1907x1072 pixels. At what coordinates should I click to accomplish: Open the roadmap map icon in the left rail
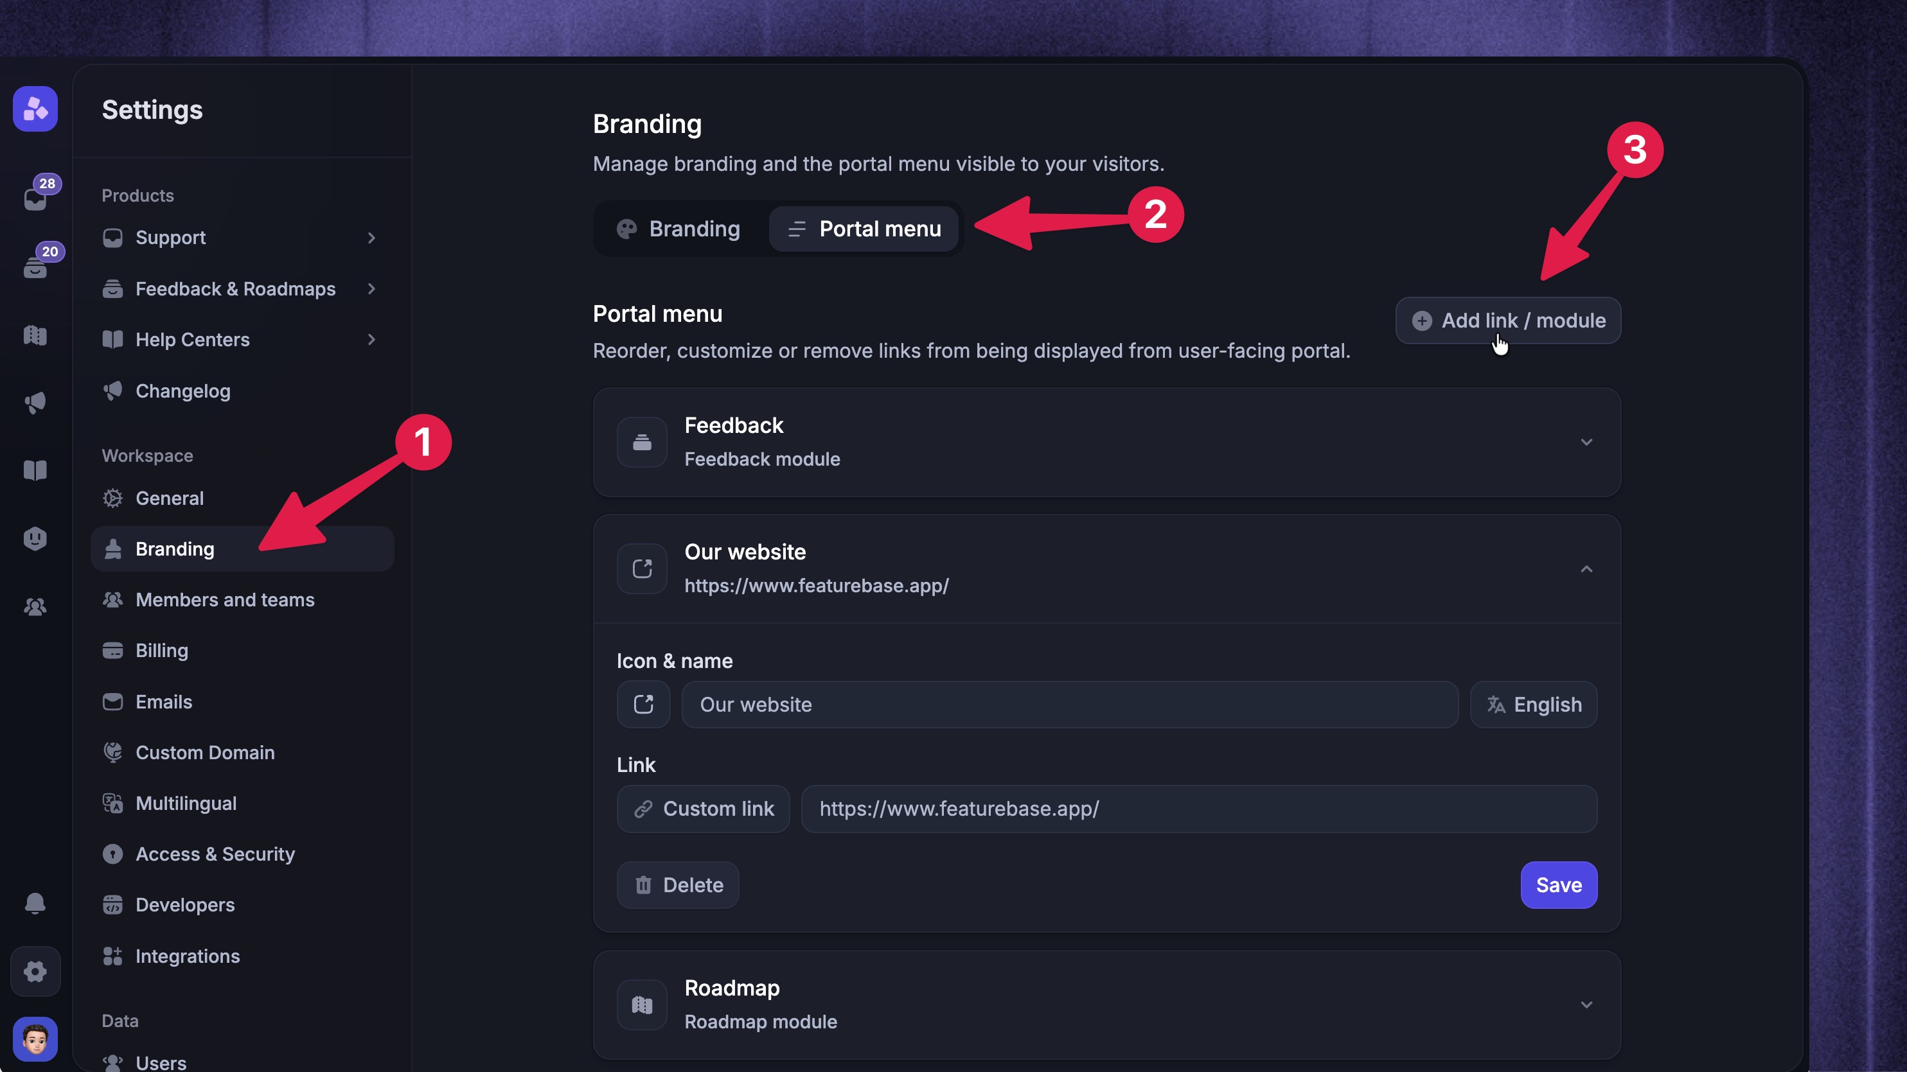point(35,335)
